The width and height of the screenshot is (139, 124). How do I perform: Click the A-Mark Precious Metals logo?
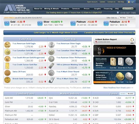17,9
